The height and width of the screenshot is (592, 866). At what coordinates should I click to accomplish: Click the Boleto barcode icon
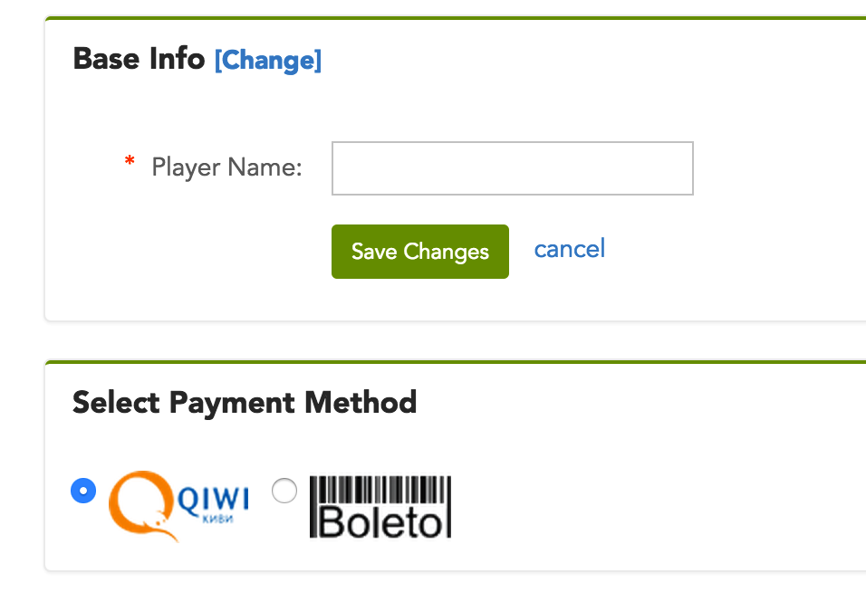[380, 492]
